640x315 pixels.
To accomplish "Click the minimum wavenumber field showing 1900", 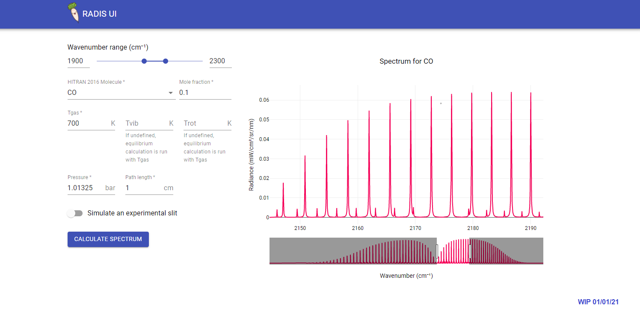I will pos(79,61).
